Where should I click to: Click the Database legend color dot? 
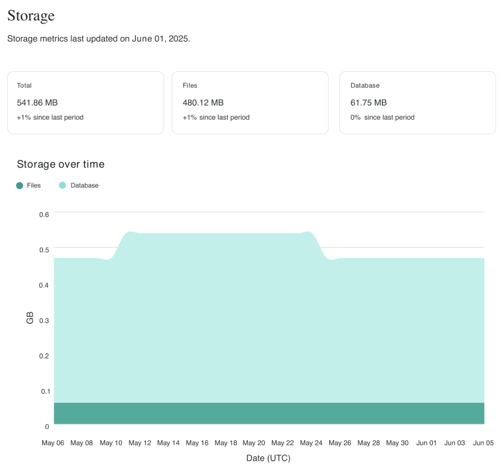pos(62,186)
